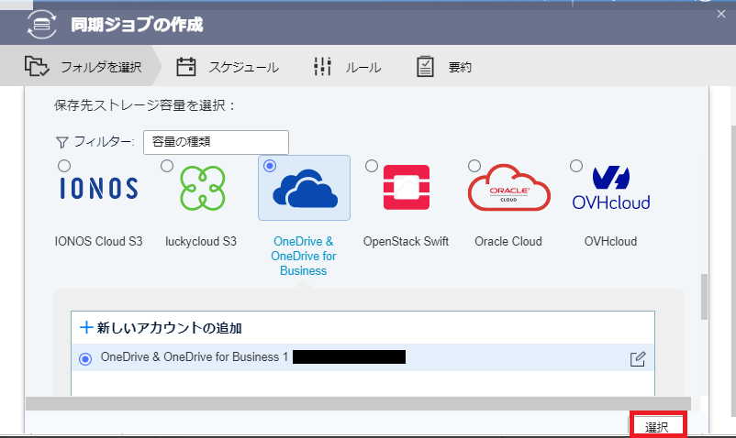Go to the スケジュール step
The width and height of the screenshot is (736, 438).
[x=229, y=67]
